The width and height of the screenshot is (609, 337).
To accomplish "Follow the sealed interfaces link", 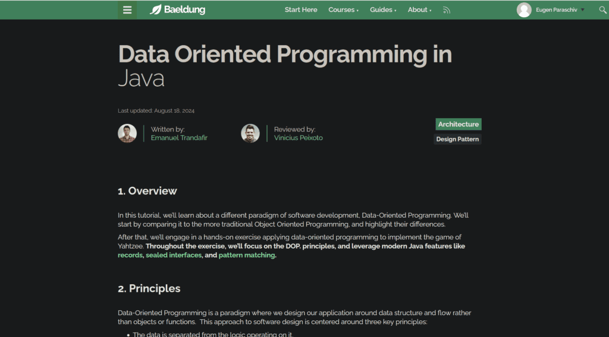I will pyautogui.click(x=174, y=255).
